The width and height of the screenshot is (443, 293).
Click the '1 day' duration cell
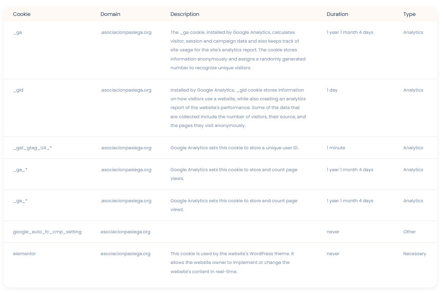332,90
